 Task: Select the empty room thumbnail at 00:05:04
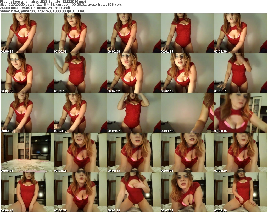click(27, 152)
